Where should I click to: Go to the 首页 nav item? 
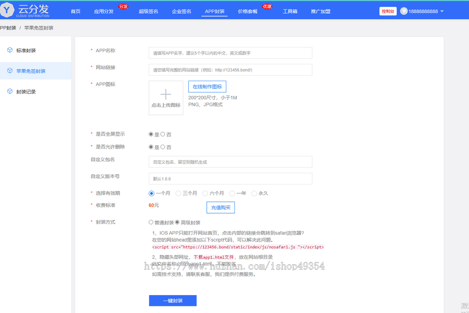[x=75, y=11]
